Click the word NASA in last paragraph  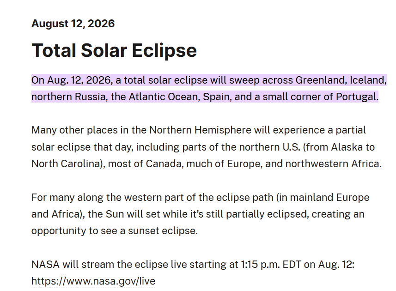point(45,265)
